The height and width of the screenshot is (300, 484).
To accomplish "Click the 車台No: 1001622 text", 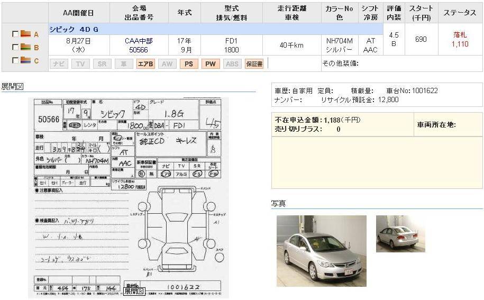I will [412, 91].
